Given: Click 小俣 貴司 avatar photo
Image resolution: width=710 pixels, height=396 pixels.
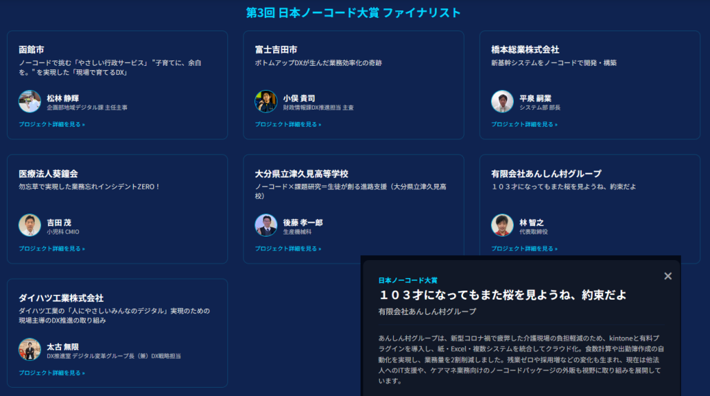Looking at the screenshot, I should point(266,101).
